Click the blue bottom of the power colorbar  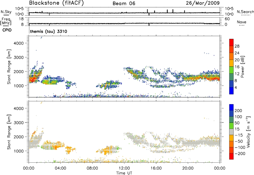[x=231, y=91]
